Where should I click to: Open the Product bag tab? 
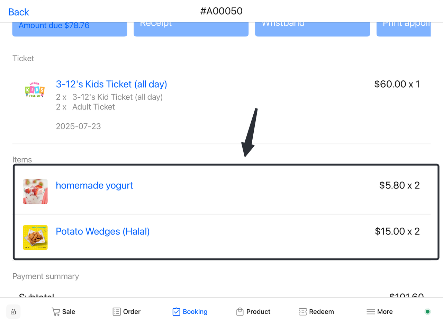[253, 312]
